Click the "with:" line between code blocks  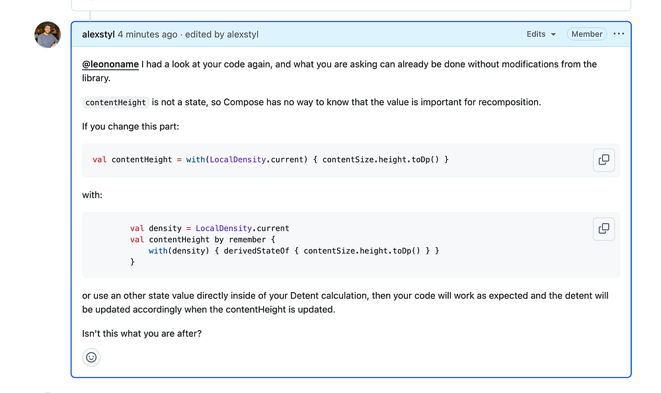93,195
